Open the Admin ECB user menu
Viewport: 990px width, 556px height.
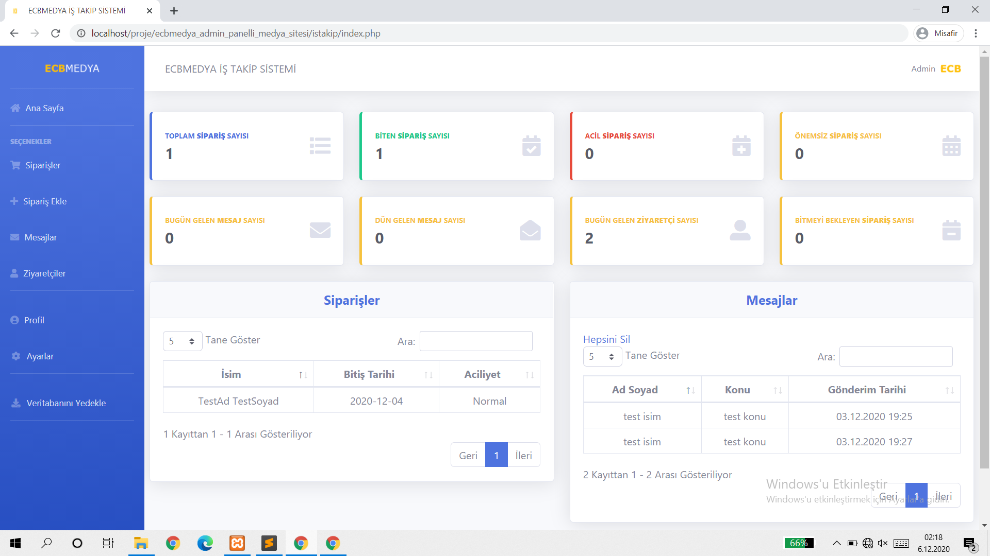(x=935, y=68)
